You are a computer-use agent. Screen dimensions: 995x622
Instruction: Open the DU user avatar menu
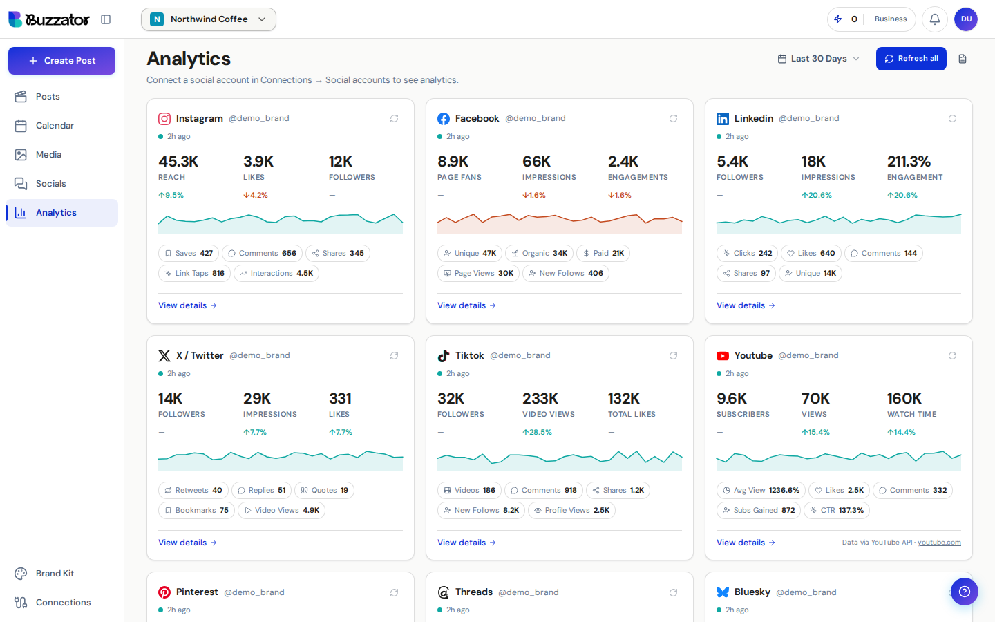(966, 19)
